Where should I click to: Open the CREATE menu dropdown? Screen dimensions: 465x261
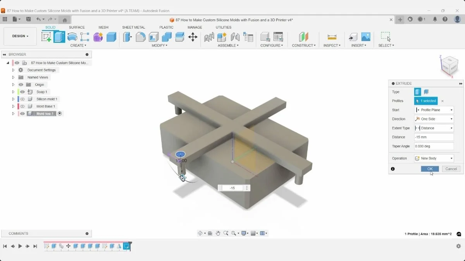pyautogui.click(x=78, y=46)
